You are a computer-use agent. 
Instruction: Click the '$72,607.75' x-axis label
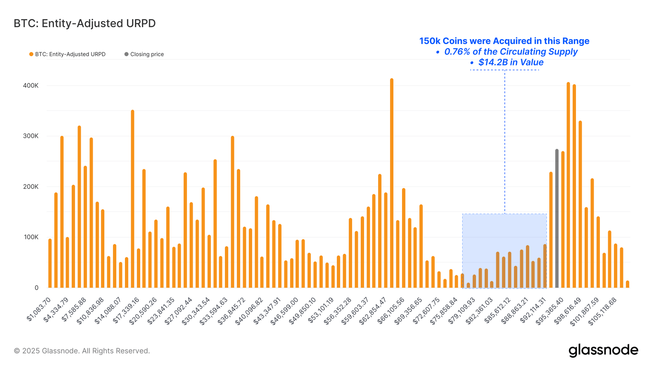pos(426,311)
